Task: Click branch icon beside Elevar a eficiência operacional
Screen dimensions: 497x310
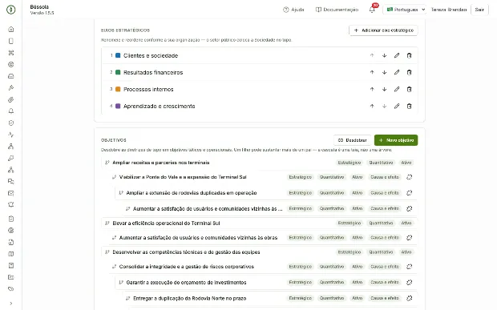Action: pyautogui.click(x=107, y=223)
